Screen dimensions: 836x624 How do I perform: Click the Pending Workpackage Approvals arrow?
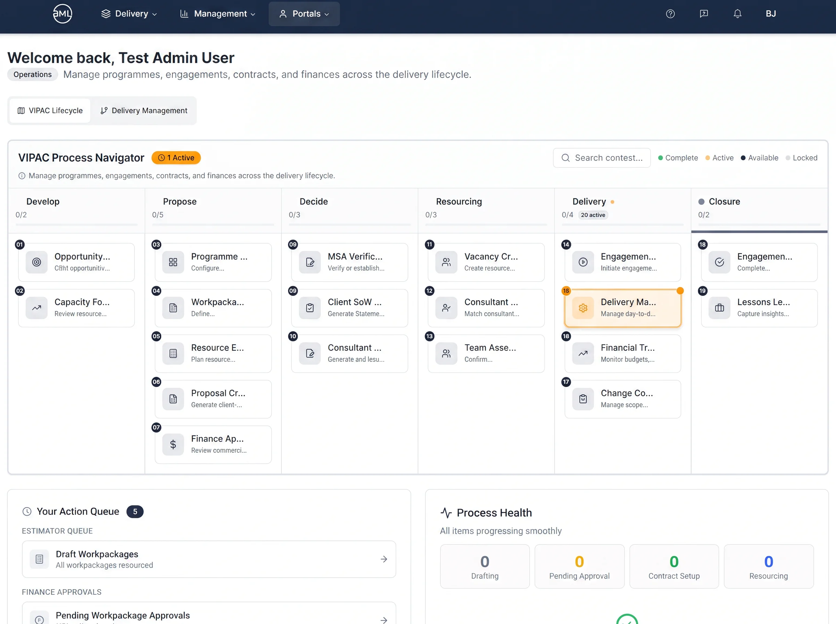(x=384, y=620)
